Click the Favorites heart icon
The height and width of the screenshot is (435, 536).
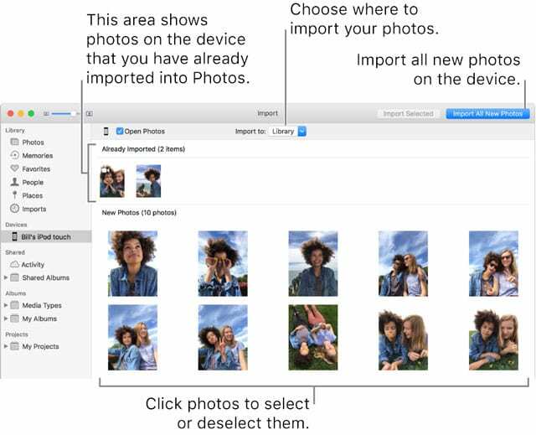coord(14,168)
